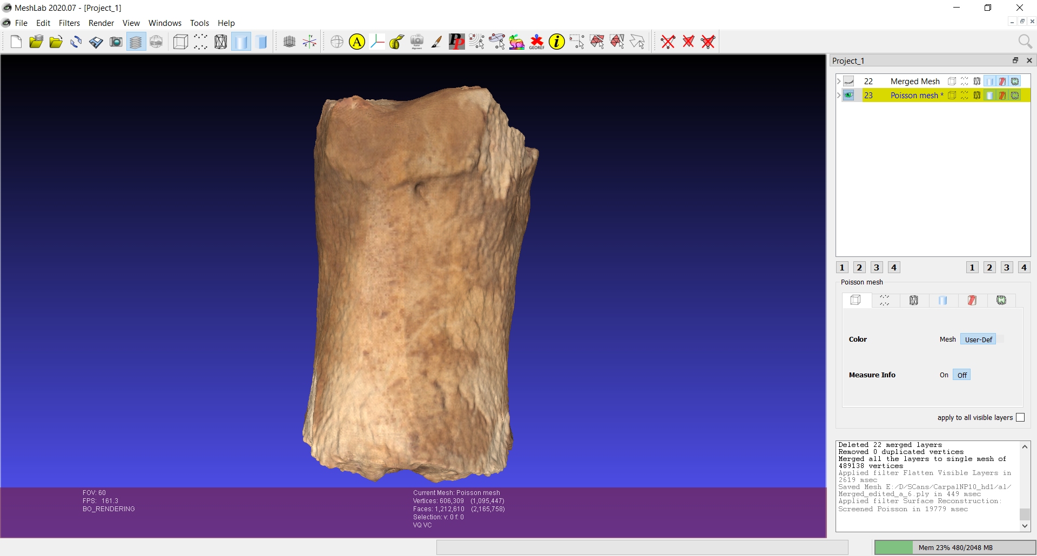Screen dimensions: 1037x556
Task: Open the File menu
Action: (21, 23)
